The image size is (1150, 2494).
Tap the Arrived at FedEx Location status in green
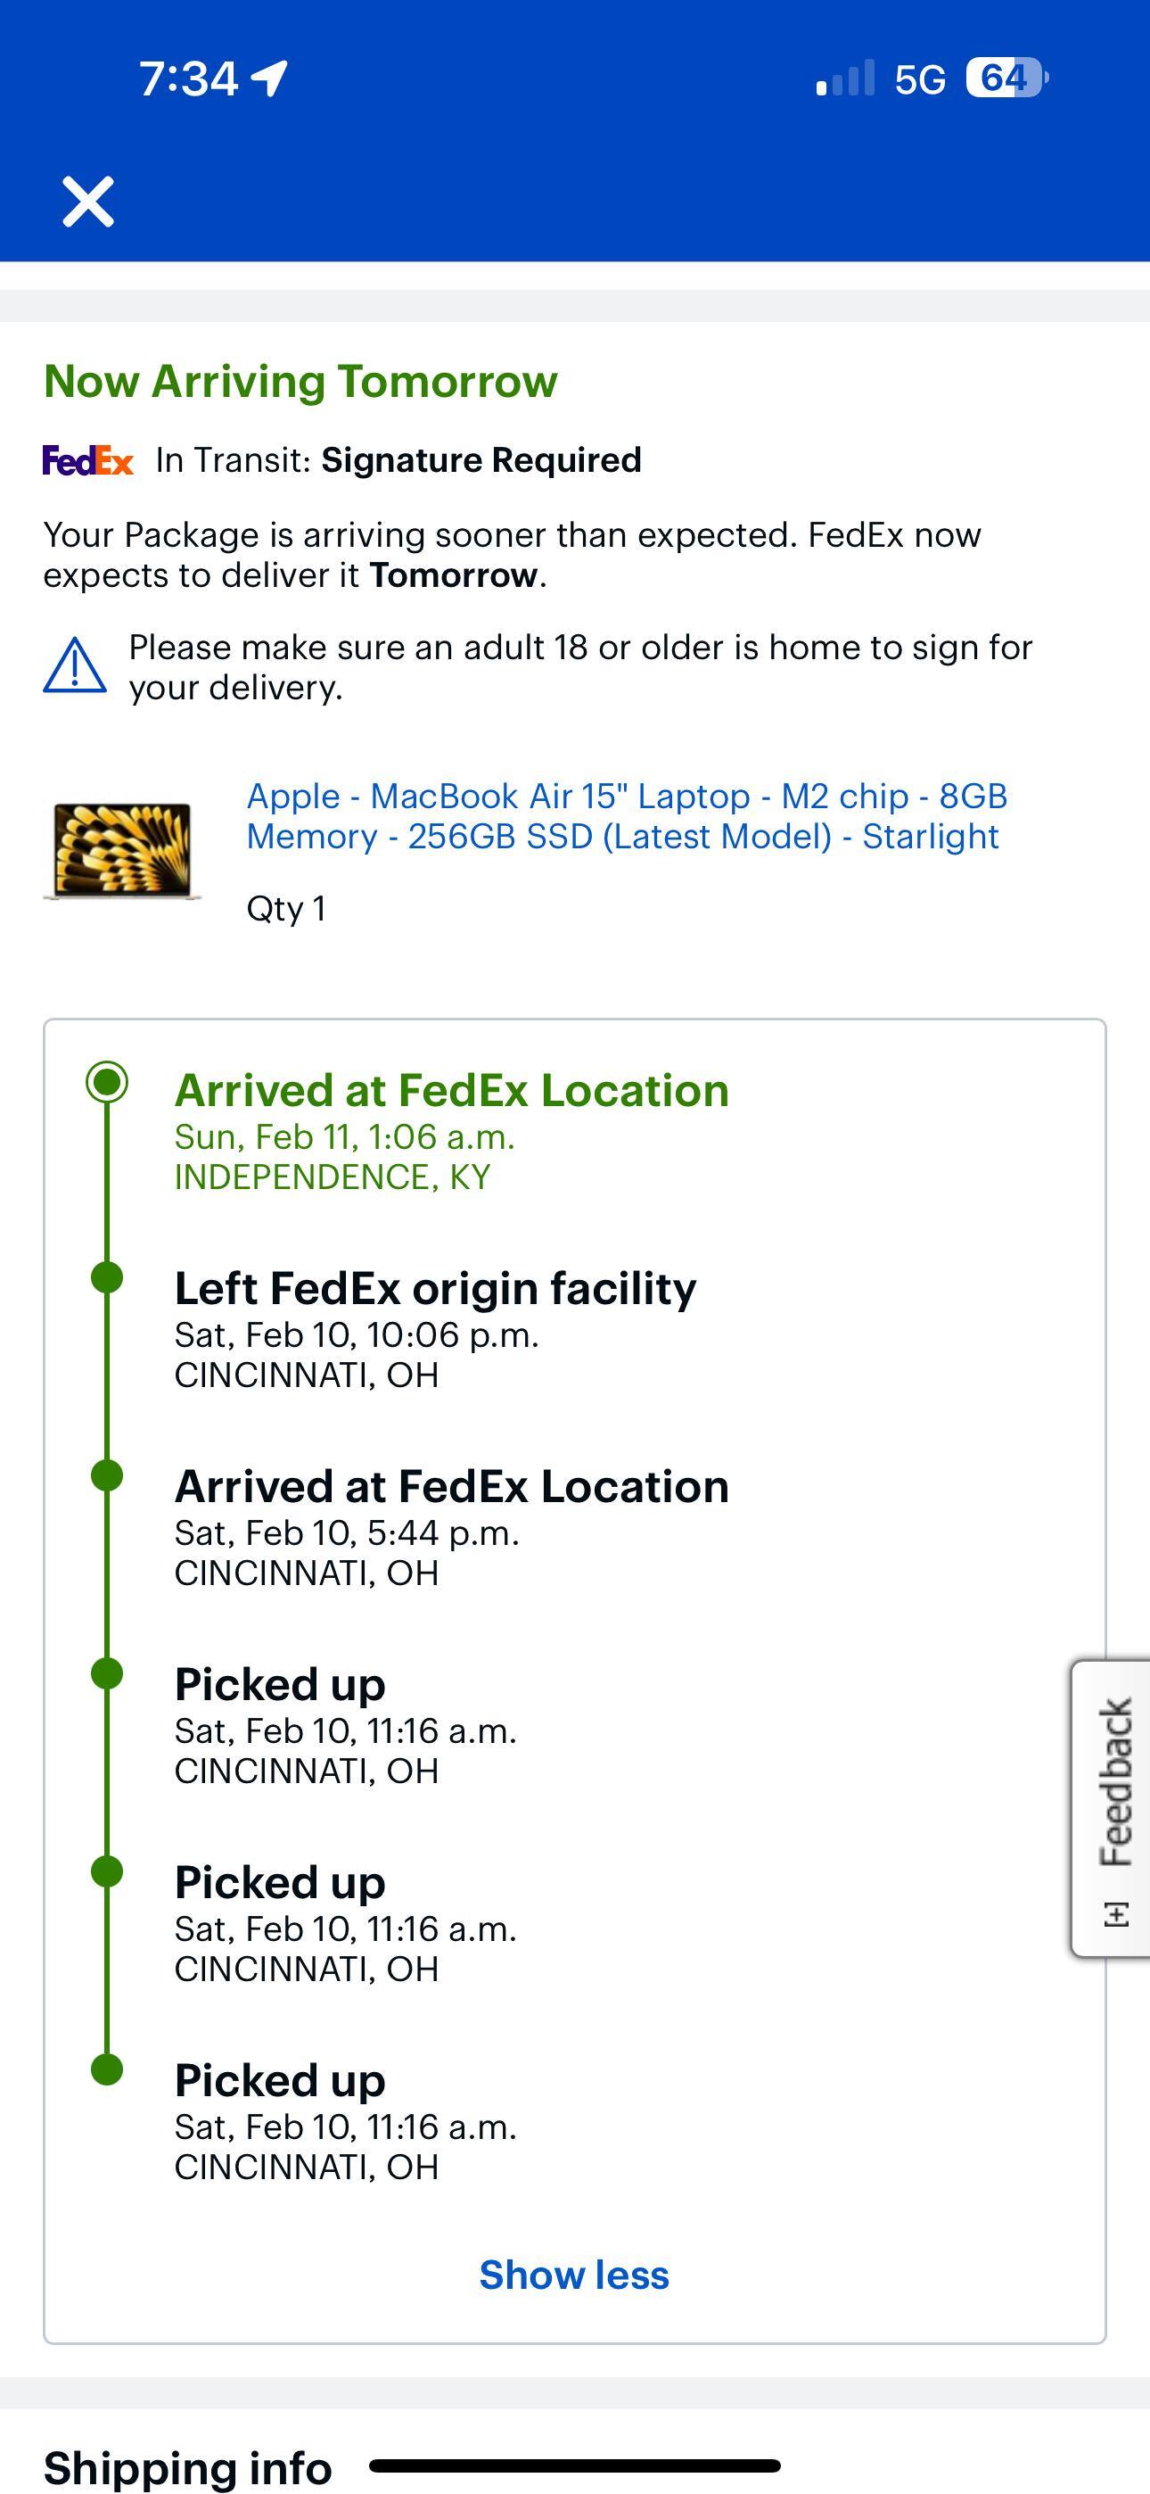(x=451, y=1091)
